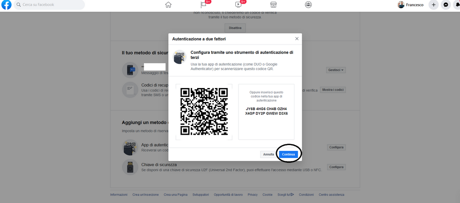Open the Privacy footer link
The width and height of the screenshot is (460, 203).
click(x=253, y=194)
